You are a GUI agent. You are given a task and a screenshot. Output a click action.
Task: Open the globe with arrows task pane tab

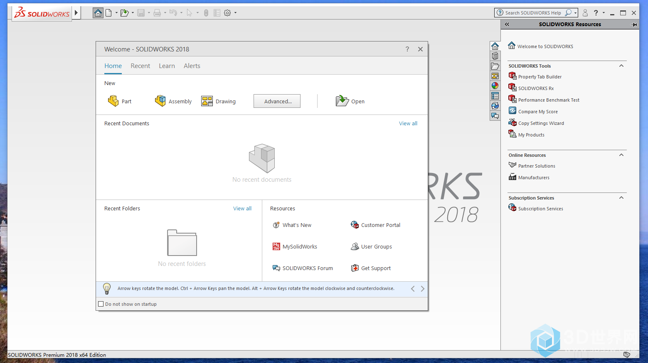495,106
